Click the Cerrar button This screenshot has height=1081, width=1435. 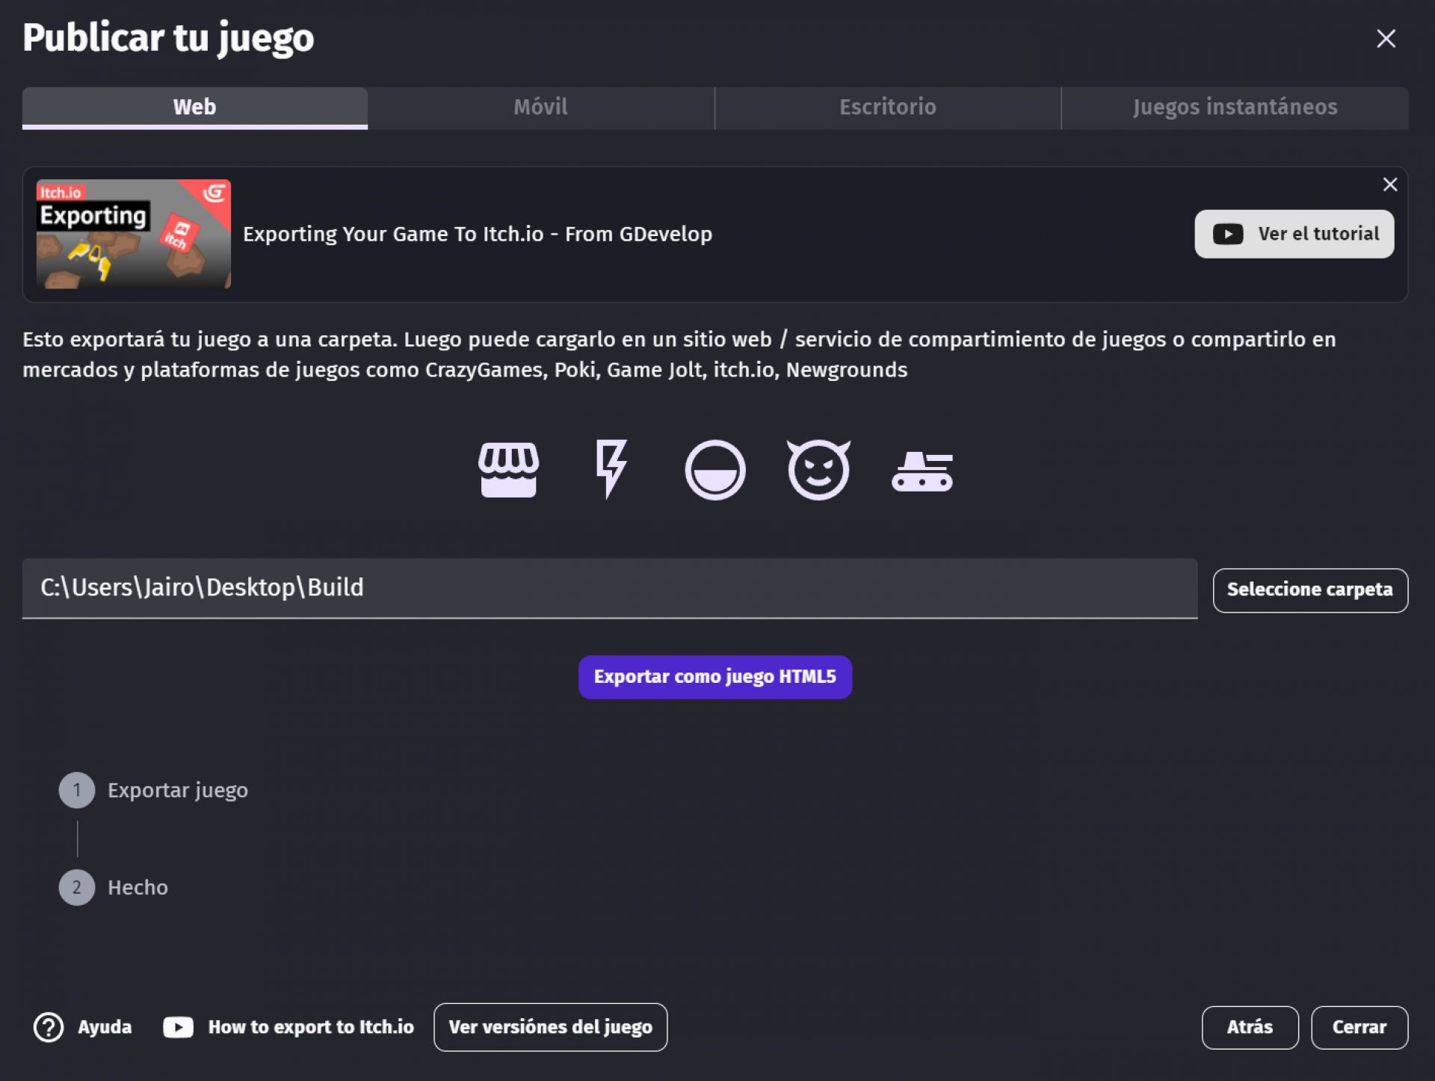[1360, 1028]
